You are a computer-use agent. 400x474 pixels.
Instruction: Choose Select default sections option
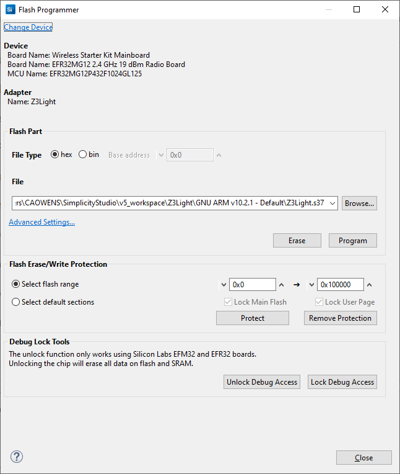click(x=15, y=302)
